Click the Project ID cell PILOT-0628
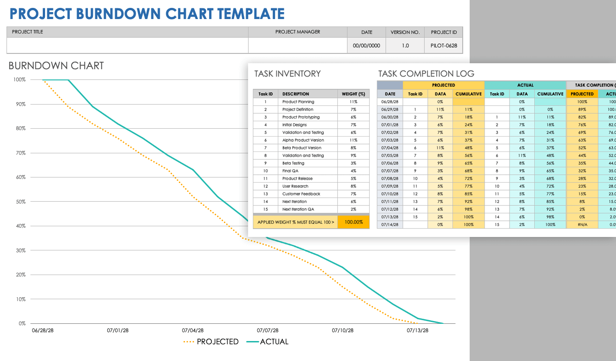 click(x=444, y=46)
